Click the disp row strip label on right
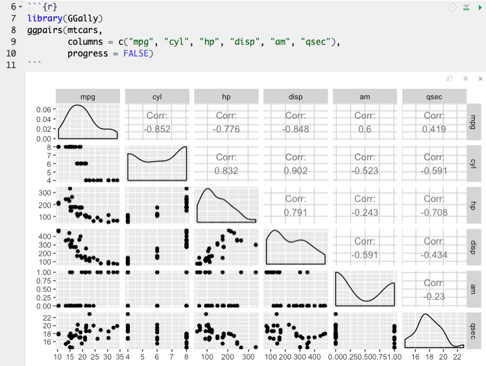The width and height of the screenshot is (486, 366). tap(474, 247)
